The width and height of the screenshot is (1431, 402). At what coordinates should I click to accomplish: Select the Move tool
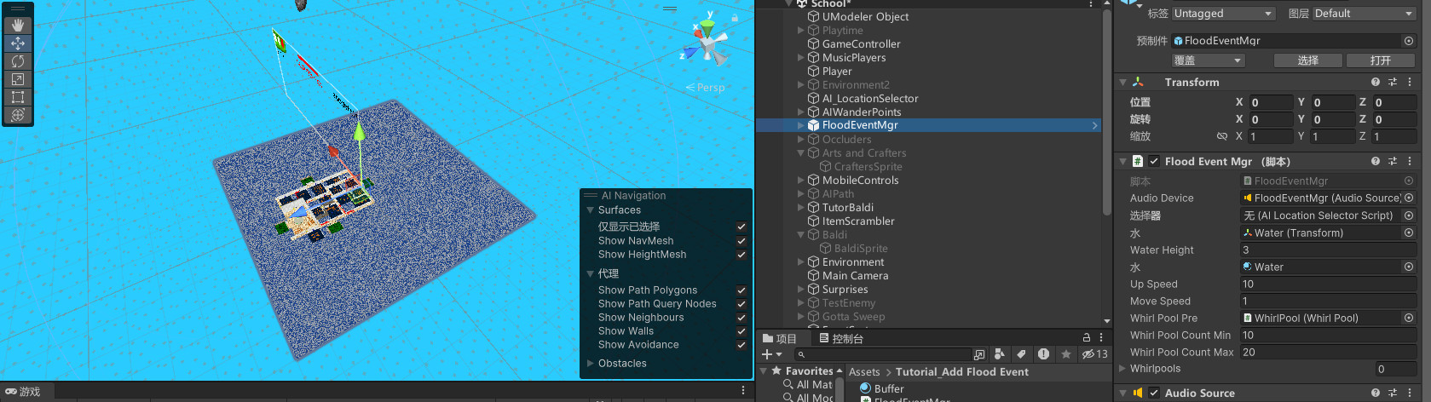(17, 43)
